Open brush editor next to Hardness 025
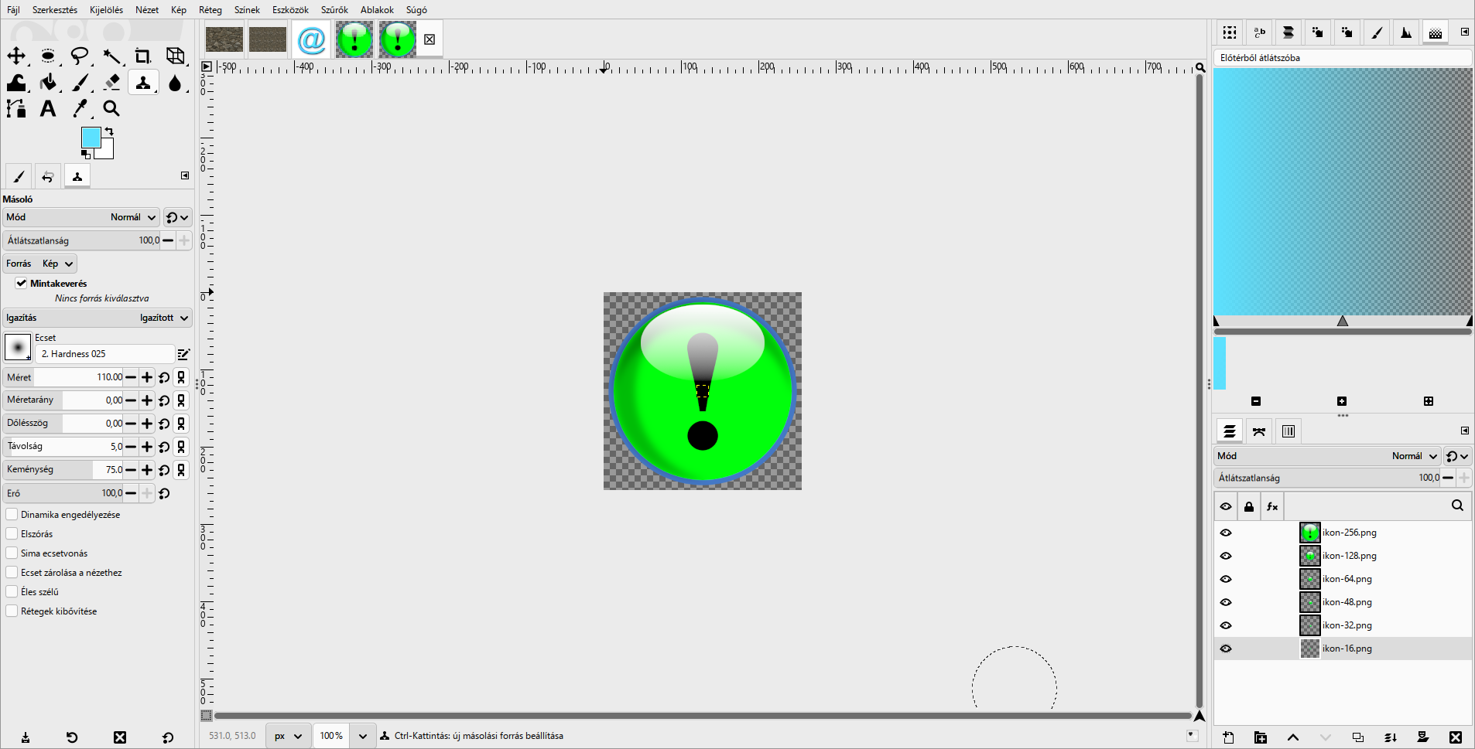This screenshot has width=1475, height=749. click(x=183, y=354)
